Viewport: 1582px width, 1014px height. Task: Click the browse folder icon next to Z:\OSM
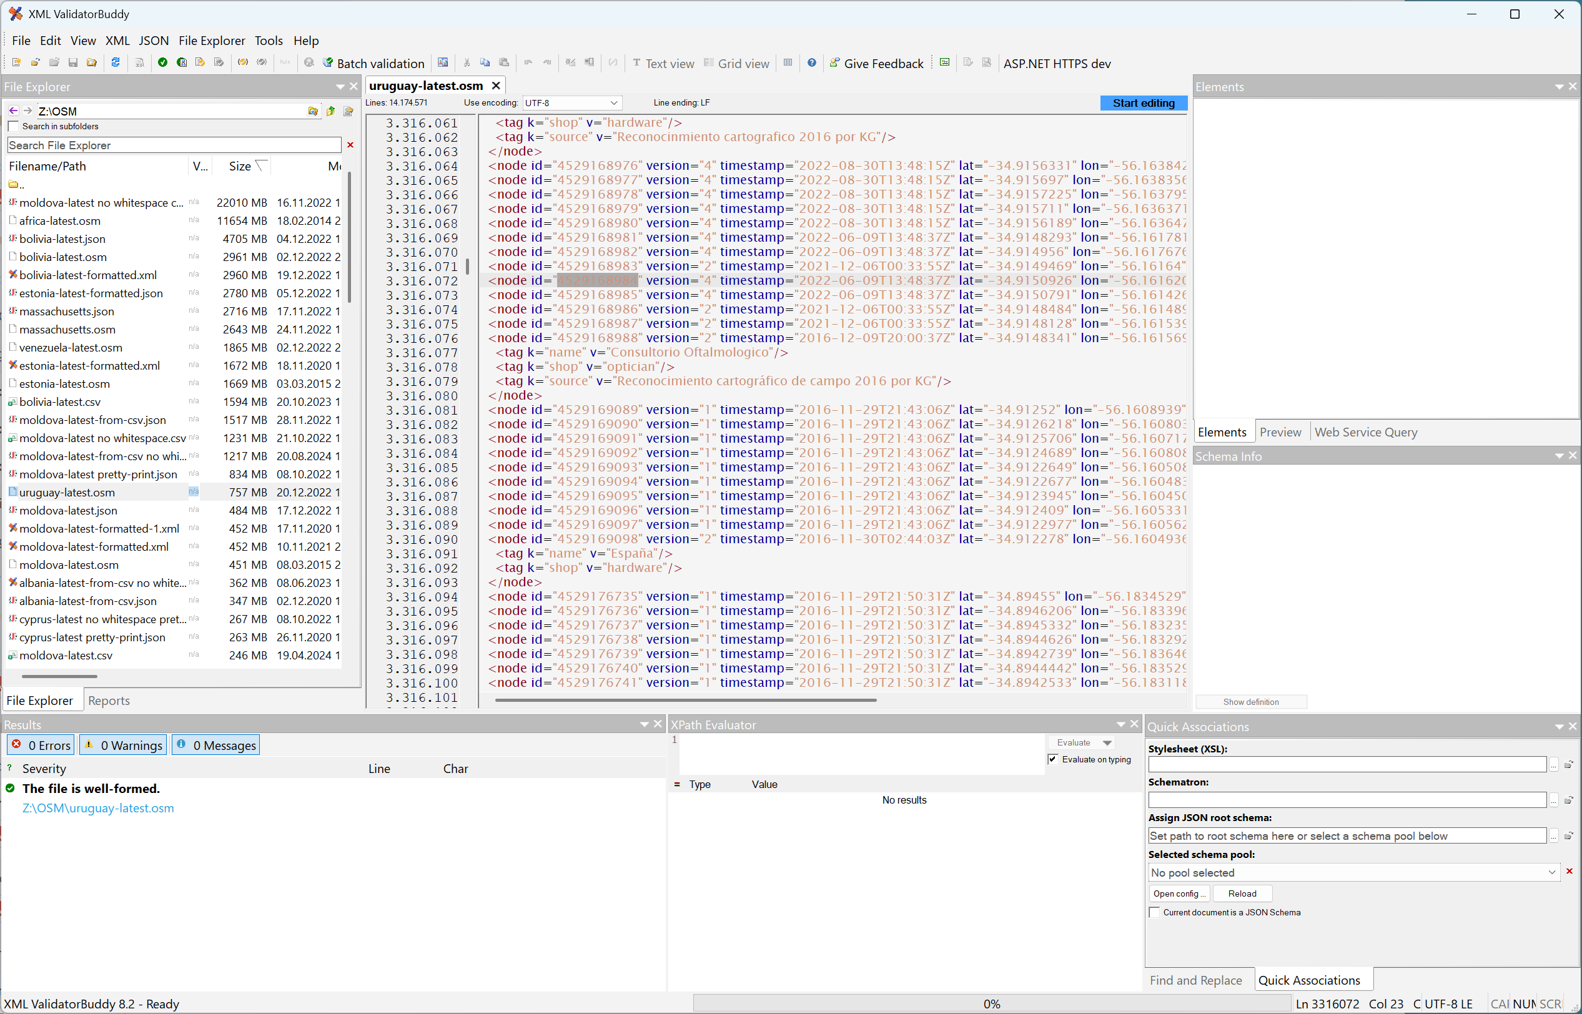coord(313,111)
